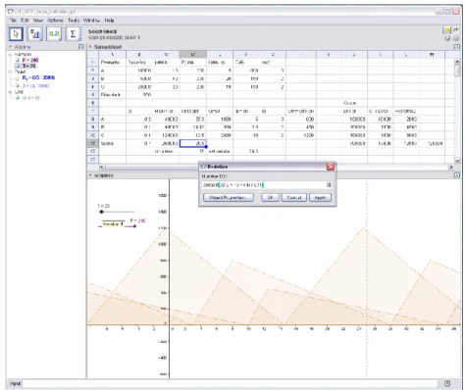Toggle visibility of second point in Algebra
The width and height of the screenshot is (465, 390).
(18, 85)
